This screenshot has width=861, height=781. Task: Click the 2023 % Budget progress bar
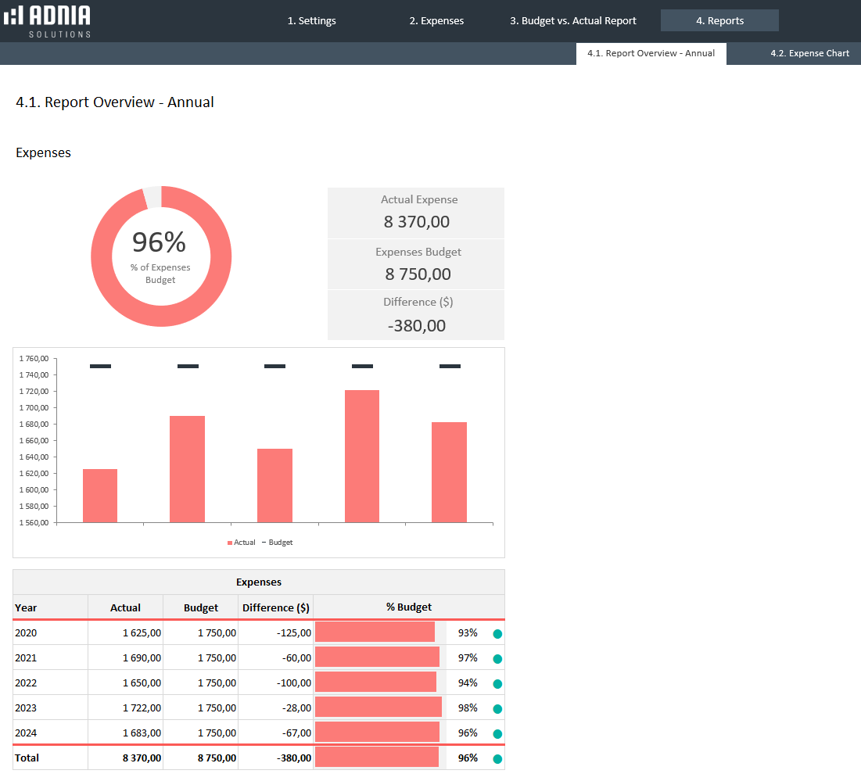(x=378, y=708)
